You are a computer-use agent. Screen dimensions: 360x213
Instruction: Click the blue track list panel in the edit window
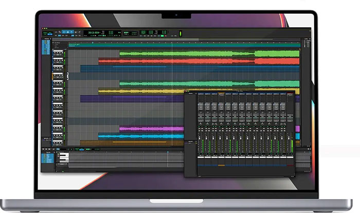coord(46,48)
